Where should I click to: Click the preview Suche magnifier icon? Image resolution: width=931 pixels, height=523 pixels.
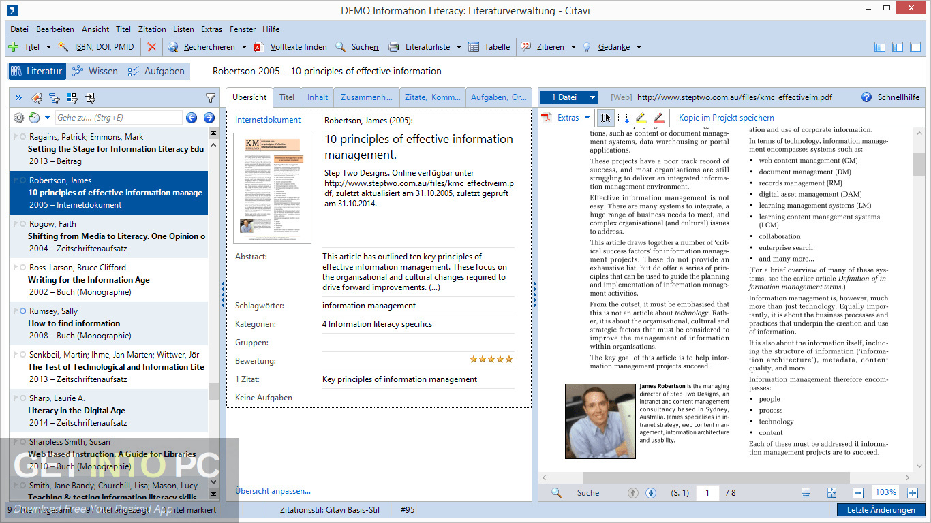[557, 493]
